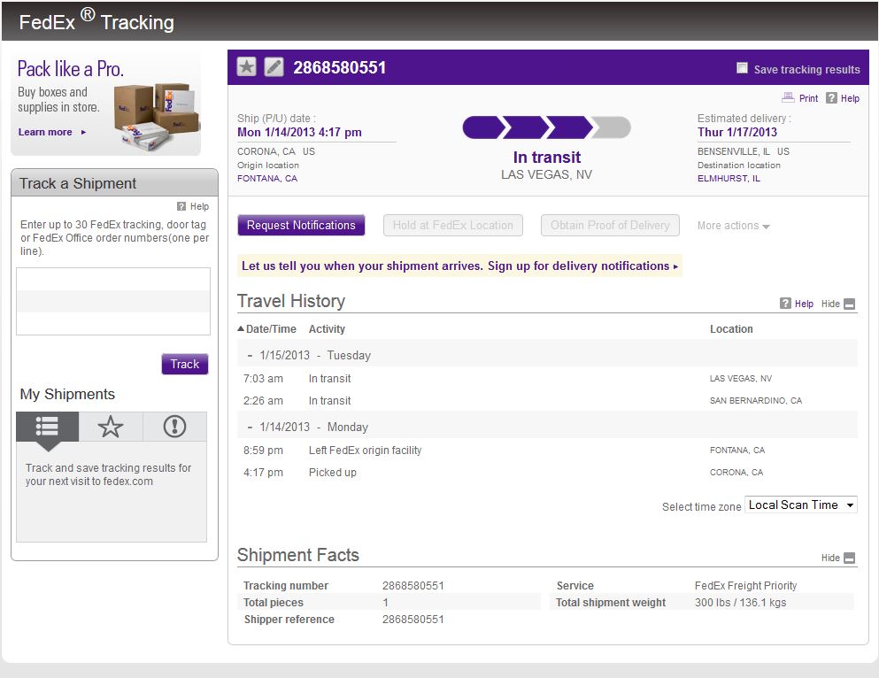Click the star tab icon in My Shipments
879x678 pixels.
[110, 428]
